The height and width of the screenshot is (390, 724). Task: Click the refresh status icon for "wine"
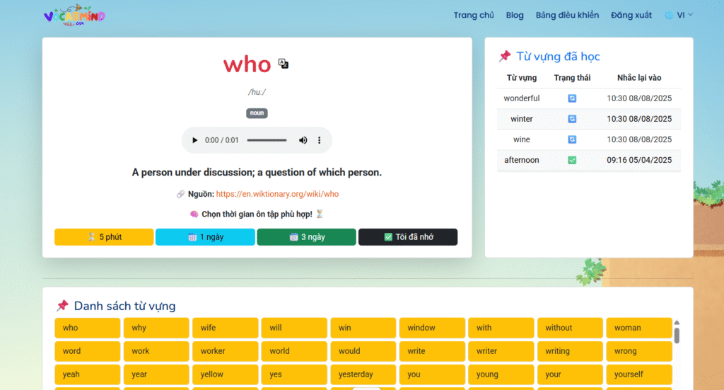(572, 139)
